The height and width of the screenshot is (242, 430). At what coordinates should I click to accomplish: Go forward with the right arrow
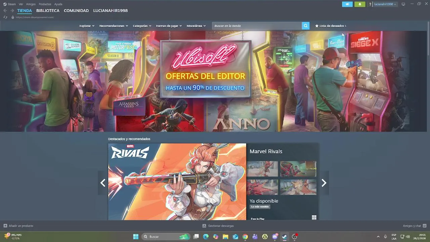[12, 11]
